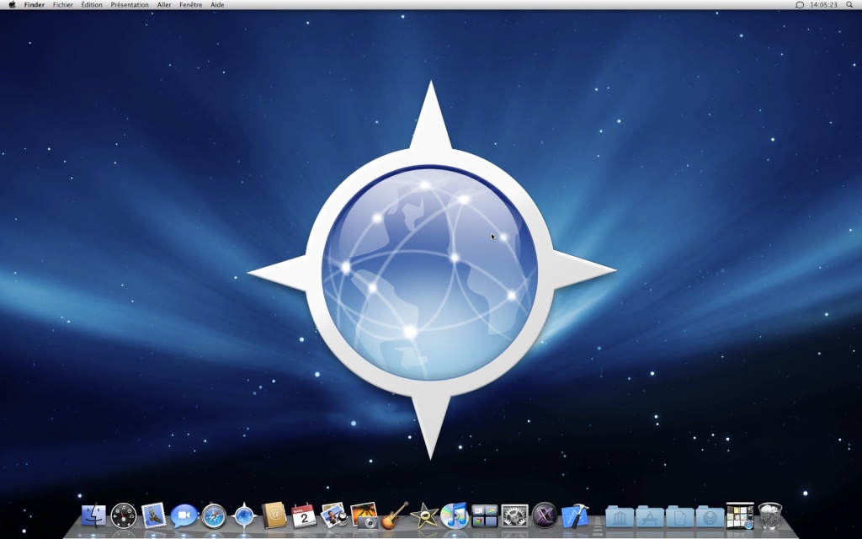Image resolution: width=862 pixels, height=539 pixels.
Task: Open the Édition menu
Action: [x=91, y=4]
